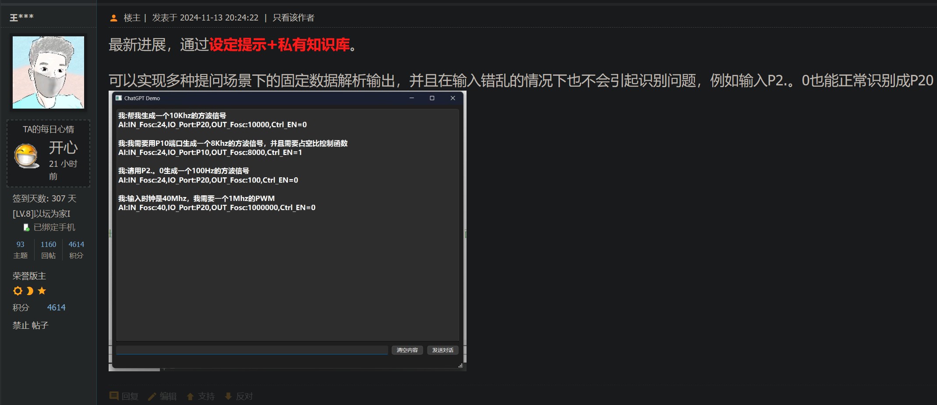Click the 发送对话 button
The width and height of the screenshot is (937, 405).
tap(443, 350)
